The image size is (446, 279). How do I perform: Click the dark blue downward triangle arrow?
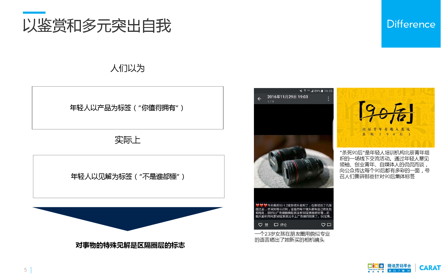coord(128,218)
